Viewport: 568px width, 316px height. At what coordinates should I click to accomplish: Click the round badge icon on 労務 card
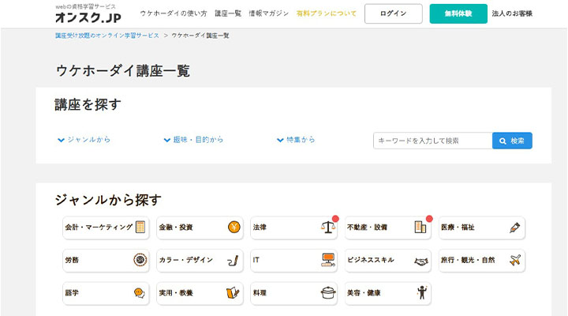[x=140, y=260]
